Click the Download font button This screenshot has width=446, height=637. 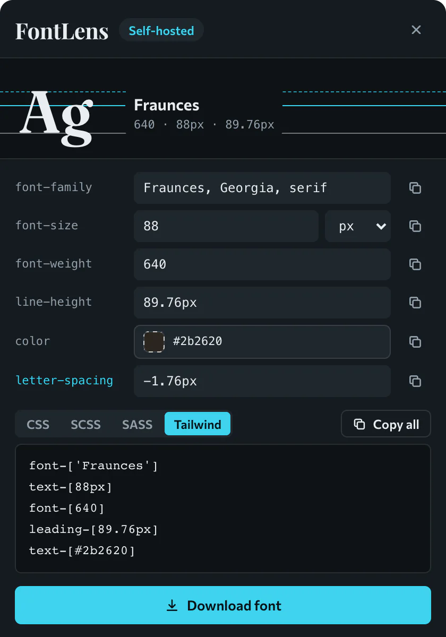(223, 605)
